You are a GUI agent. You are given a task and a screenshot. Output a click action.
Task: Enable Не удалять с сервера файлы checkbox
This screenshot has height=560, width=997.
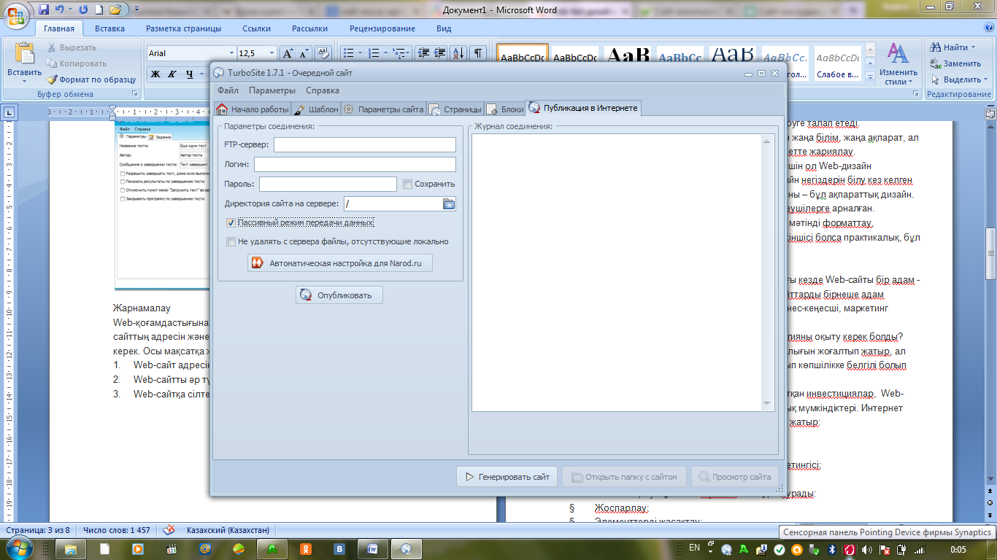(231, 241)
